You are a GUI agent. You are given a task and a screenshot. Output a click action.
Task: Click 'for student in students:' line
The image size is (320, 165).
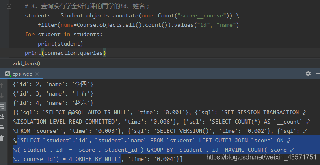(63, 34)
